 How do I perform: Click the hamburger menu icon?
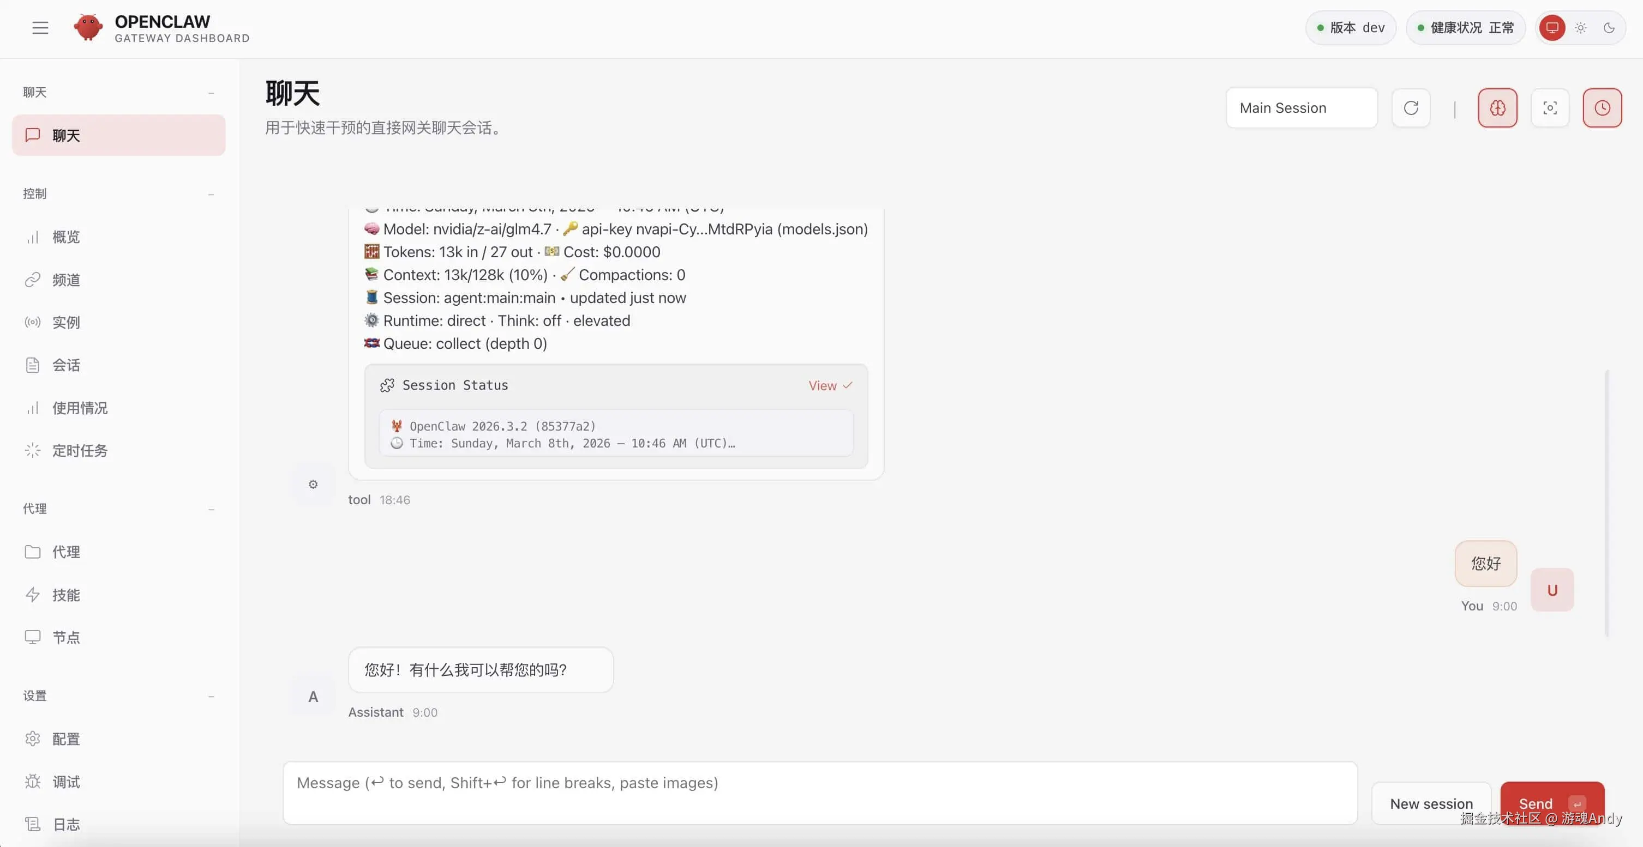[40, 27]
